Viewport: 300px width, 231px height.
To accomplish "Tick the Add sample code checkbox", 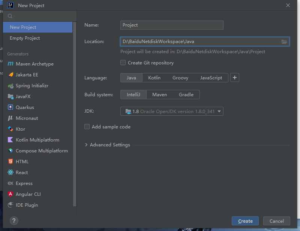I will tap(87, 127).
